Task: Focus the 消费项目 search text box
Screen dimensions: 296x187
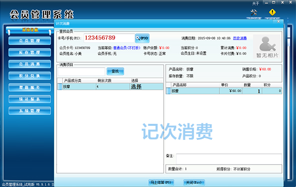Action: [x=81, y=71]
